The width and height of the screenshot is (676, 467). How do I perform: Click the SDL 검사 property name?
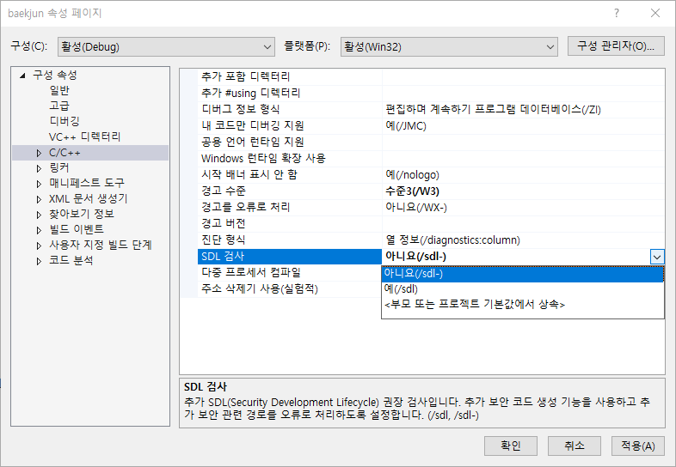290,257
